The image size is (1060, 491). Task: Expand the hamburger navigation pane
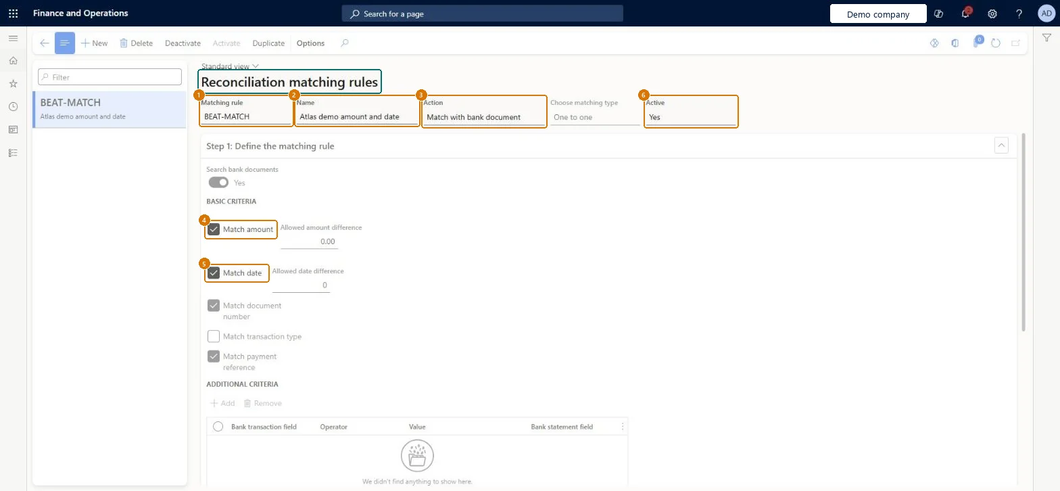click(x=13, y=39)
